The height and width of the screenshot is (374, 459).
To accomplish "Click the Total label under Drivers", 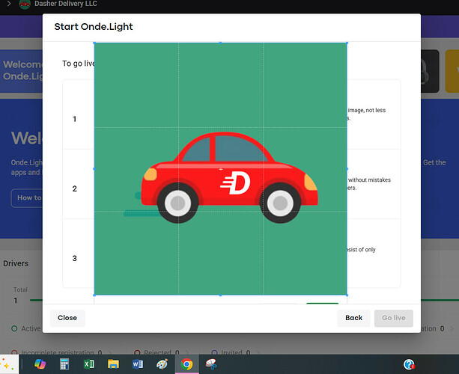I will [20, 289].
